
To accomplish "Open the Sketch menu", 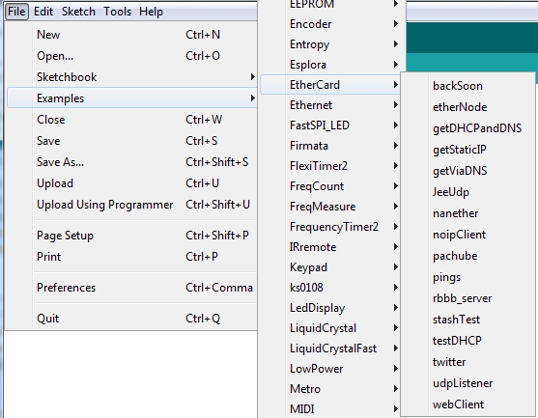I will pos(78,12).
